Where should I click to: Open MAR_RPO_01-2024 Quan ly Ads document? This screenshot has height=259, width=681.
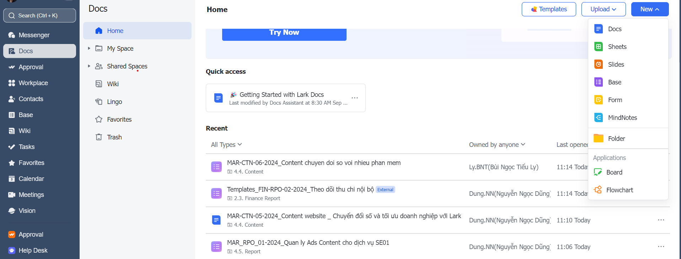308,242
